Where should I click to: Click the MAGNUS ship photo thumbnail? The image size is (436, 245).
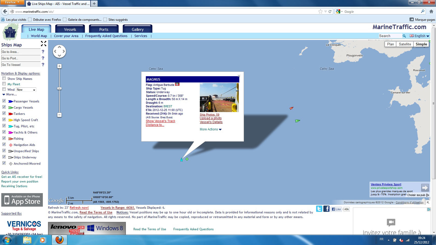coord(219,97)
